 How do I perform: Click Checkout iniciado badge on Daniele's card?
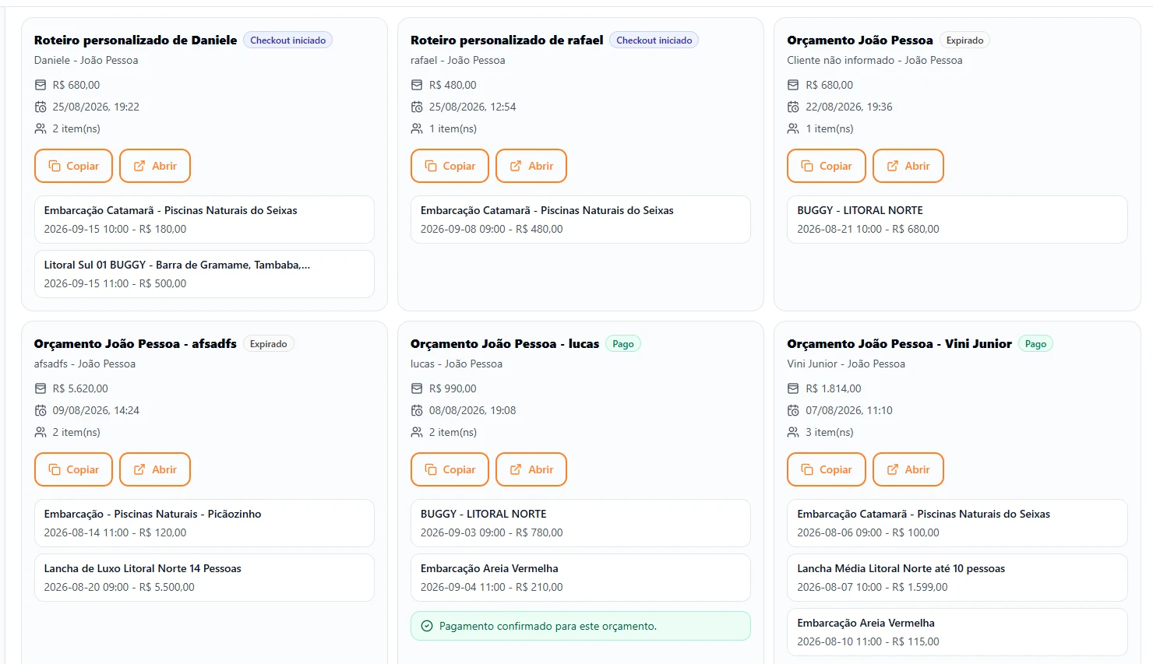point(288,40)
